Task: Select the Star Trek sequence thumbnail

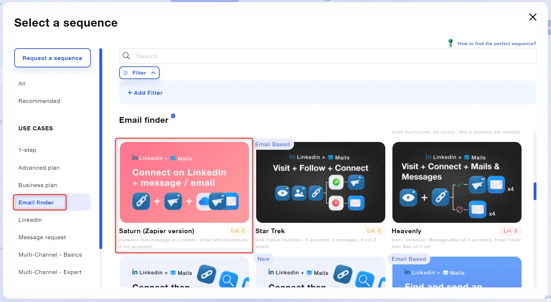Action: pyautogui.click(x=321, y=182)
